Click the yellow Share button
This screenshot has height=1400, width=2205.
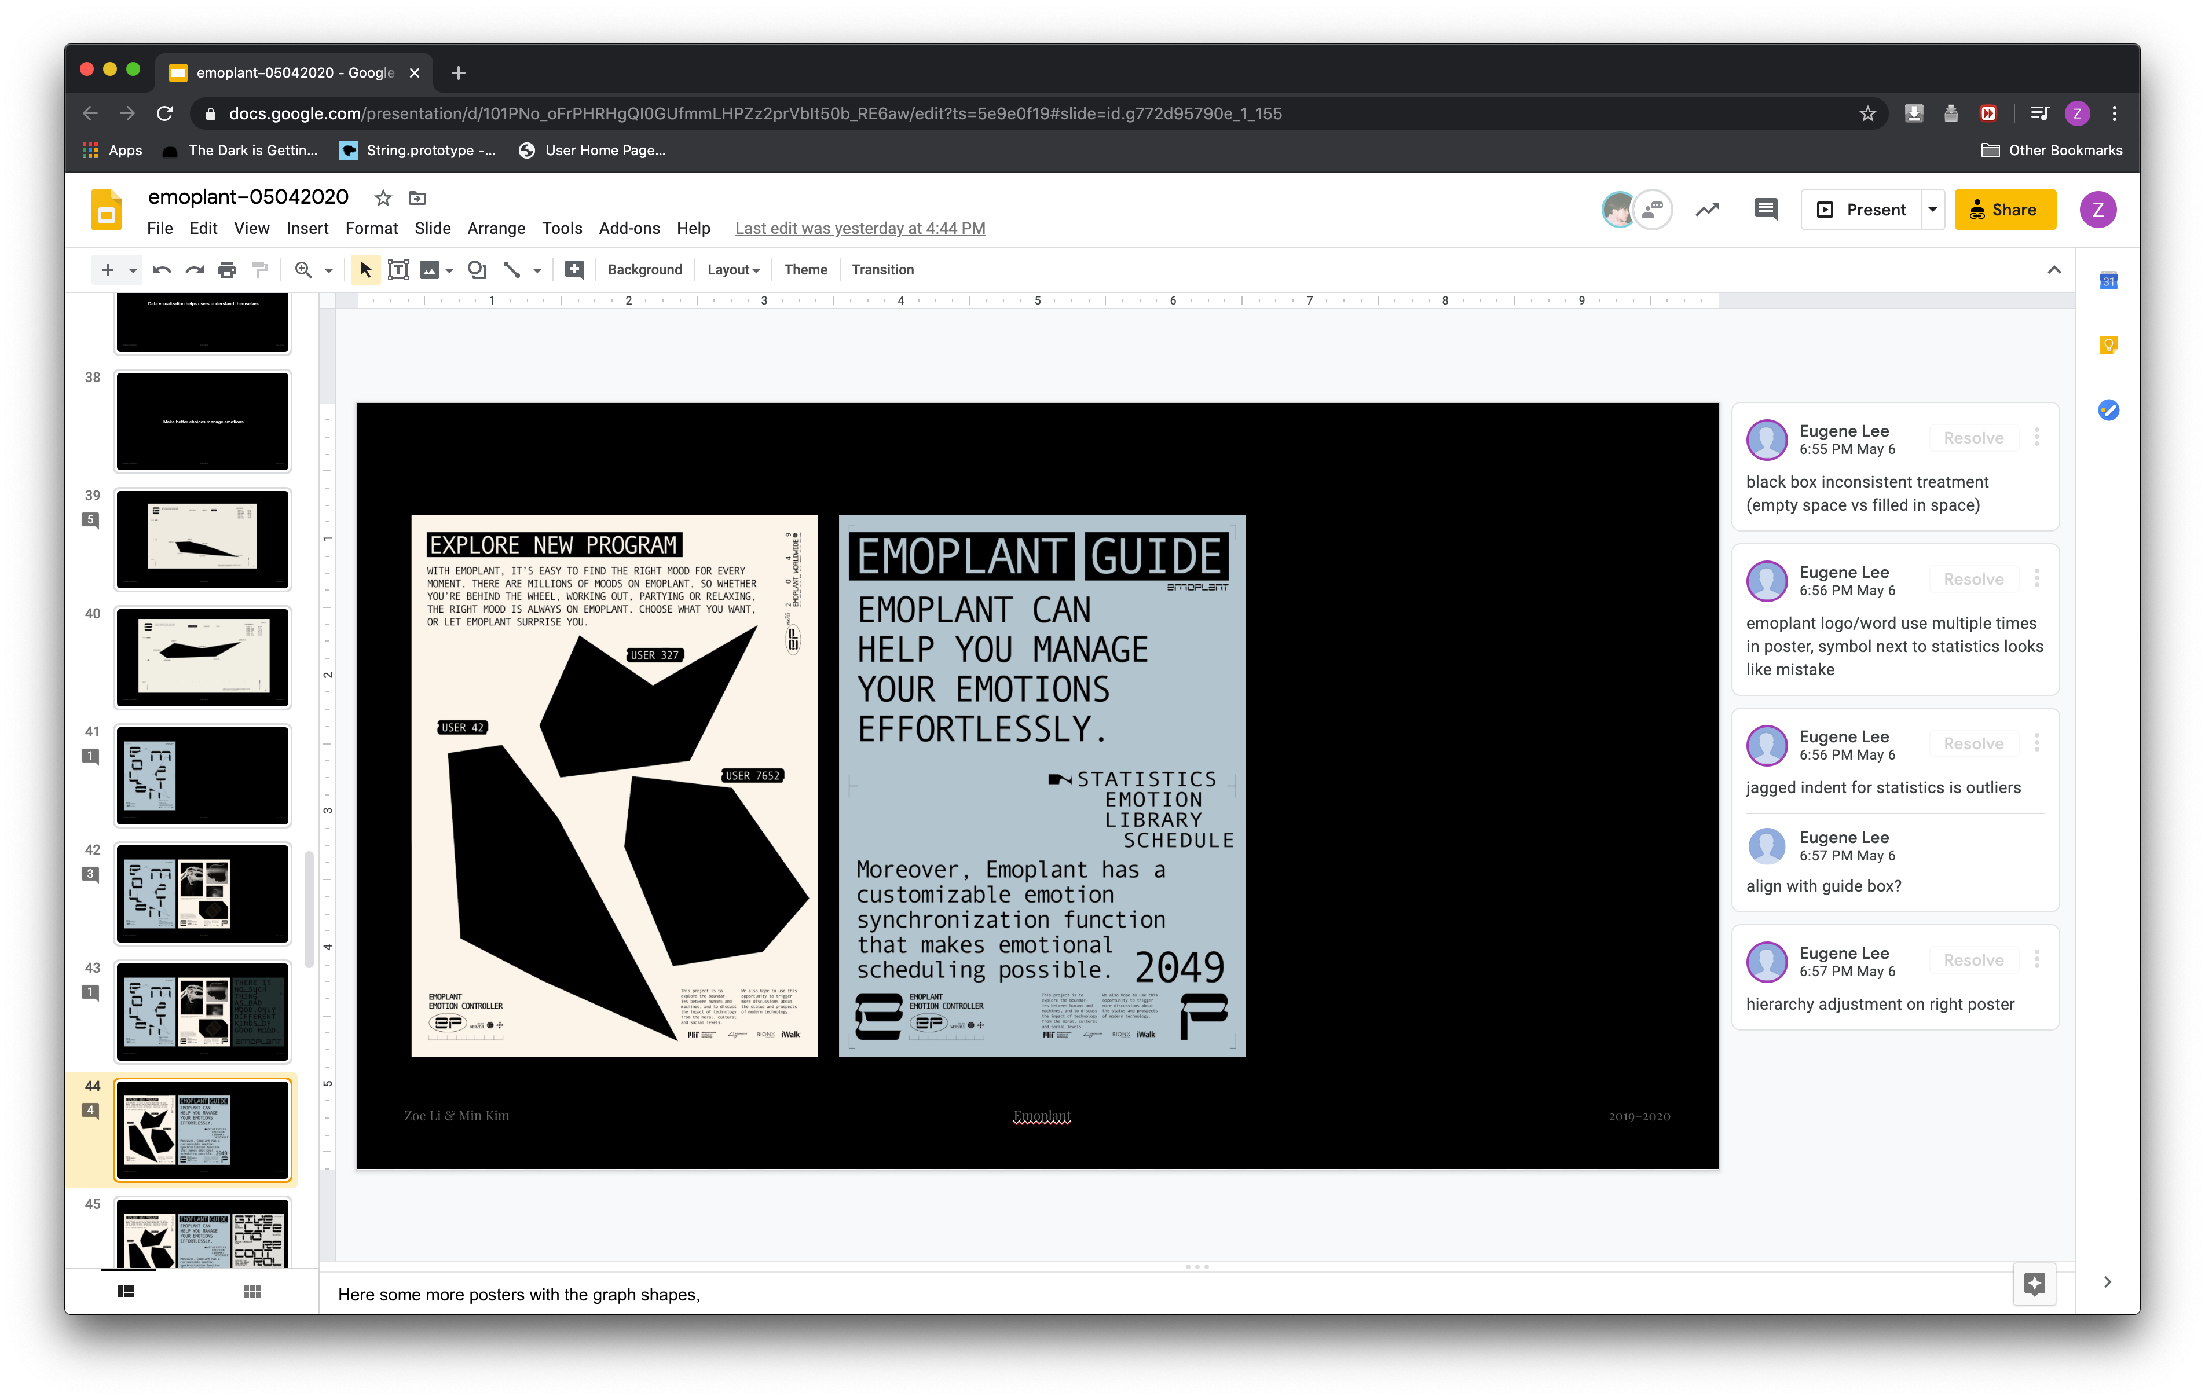pos(2005,210)
